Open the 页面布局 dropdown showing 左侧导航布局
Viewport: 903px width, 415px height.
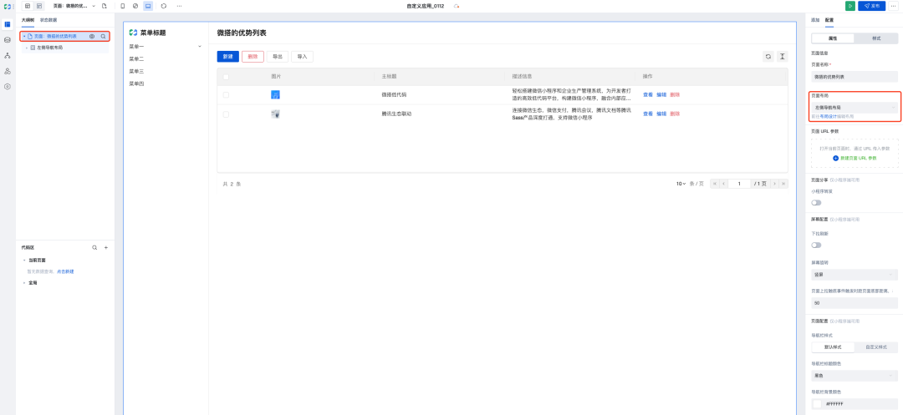click(x=854, y=108)
